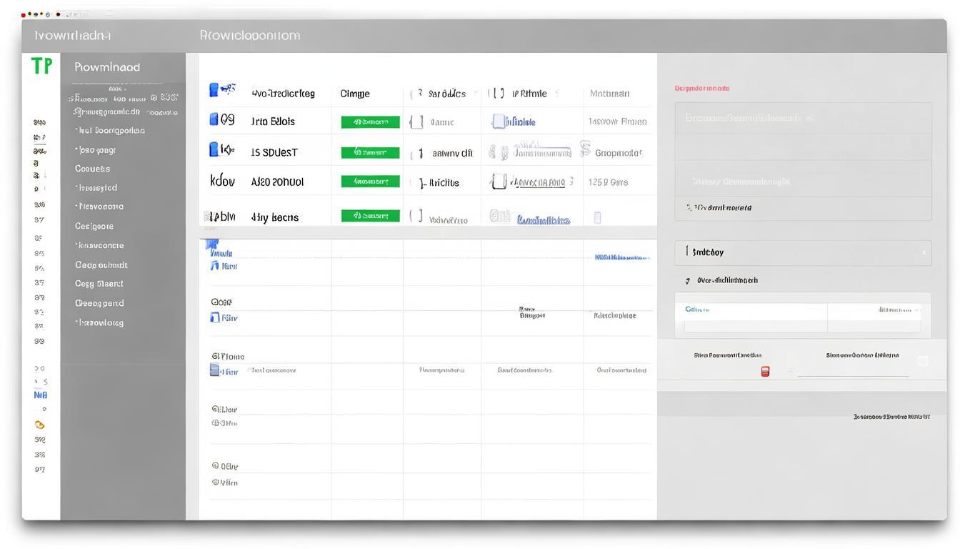Toggle the checkbox in the second table row

tap(417, 122)
